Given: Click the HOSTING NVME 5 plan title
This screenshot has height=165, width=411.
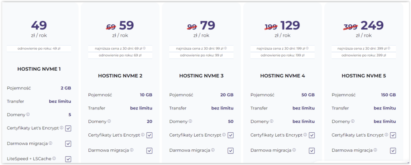Looking at the screenshot, I should (364, 76).
